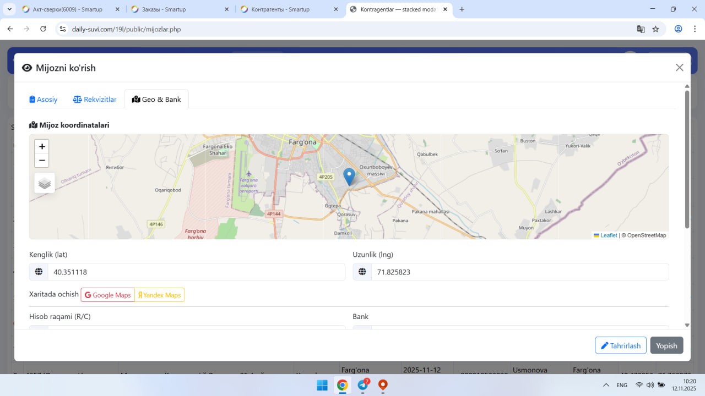Screen dimensions: 705x396
Task: Switch to the Rekvizitlar tab
Action: (x=95, y=100)
